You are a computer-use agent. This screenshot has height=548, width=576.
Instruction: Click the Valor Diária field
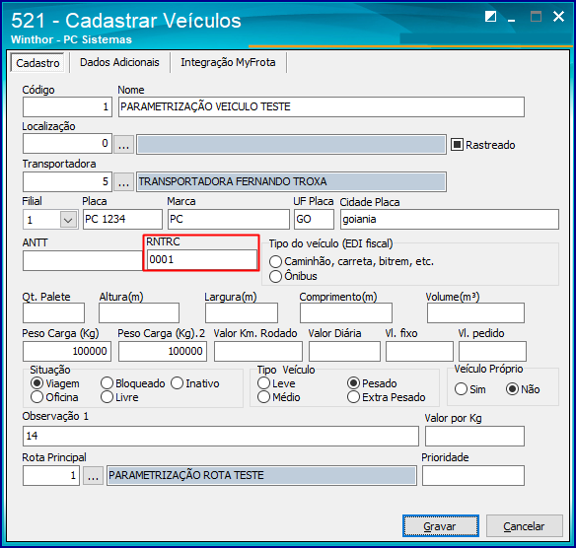coord(344,351)
